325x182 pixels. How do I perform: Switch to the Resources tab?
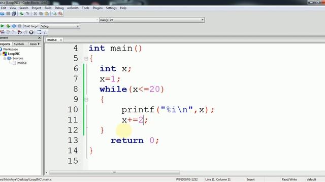(x=33, y=44)
